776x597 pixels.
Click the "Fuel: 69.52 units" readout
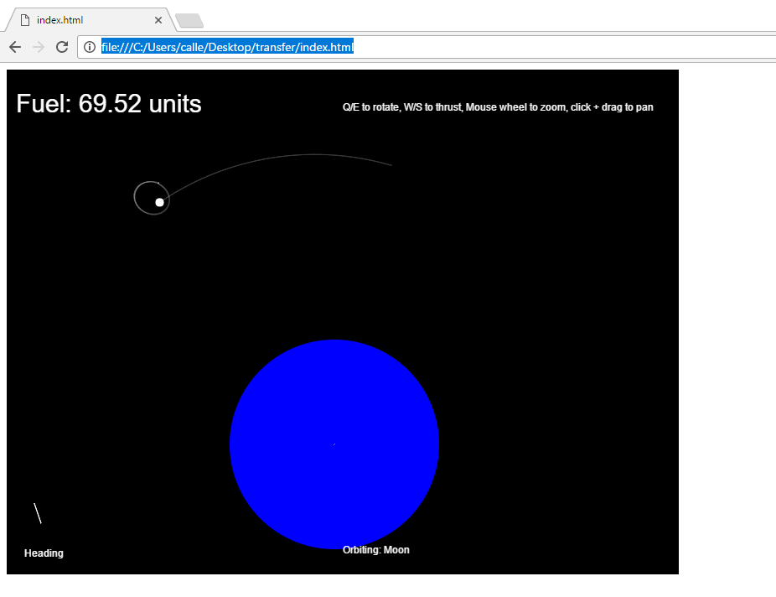(109, 104)
